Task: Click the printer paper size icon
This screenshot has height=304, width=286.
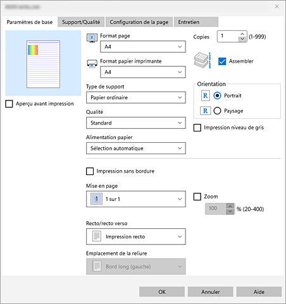Action: 92,64
